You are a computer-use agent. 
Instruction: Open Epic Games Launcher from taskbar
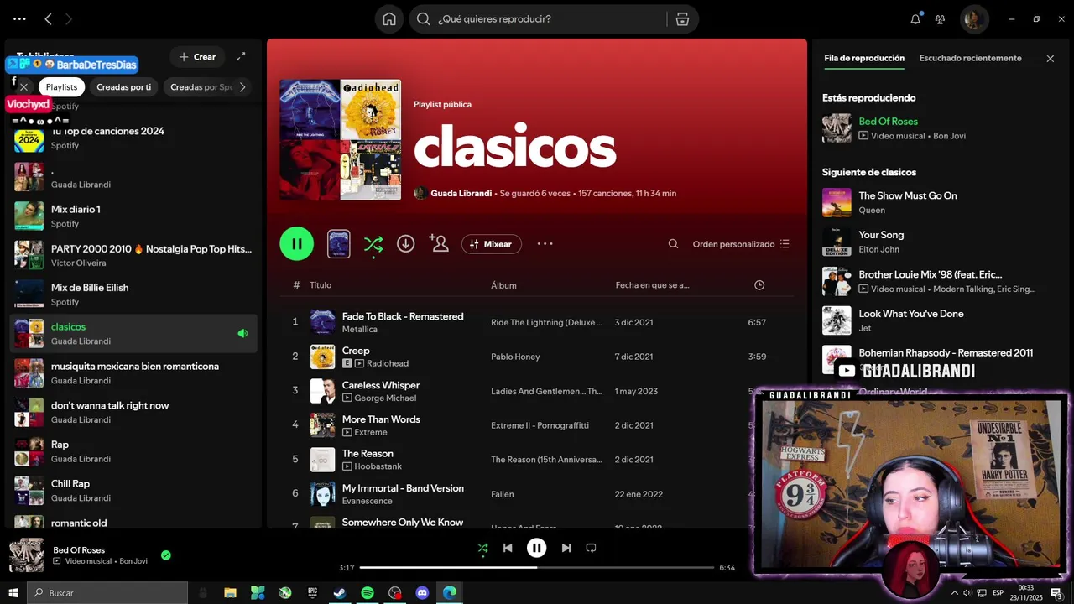[313, 593]
